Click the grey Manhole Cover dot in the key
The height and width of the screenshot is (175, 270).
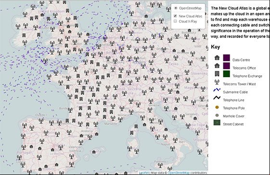point(217,115)
